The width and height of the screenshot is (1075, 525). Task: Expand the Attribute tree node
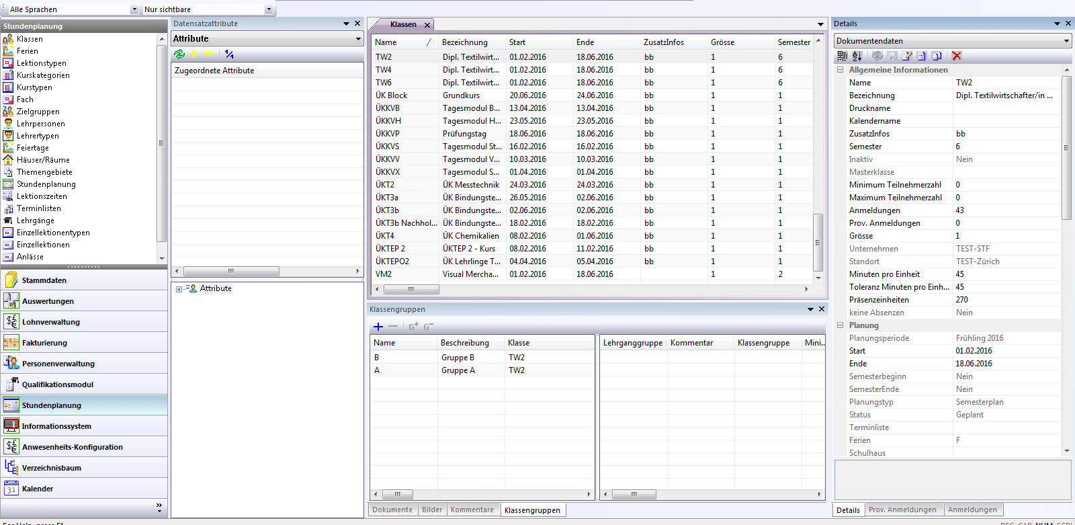pyautogui.click(x=179, y=289)
